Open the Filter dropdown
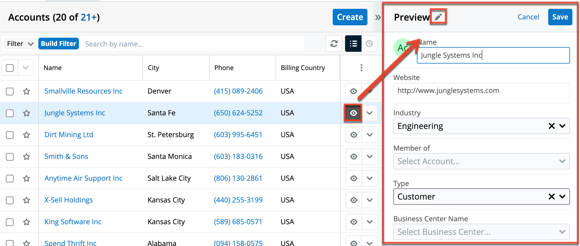This screenshot has width=580, height=246. [x=20, y=44]
